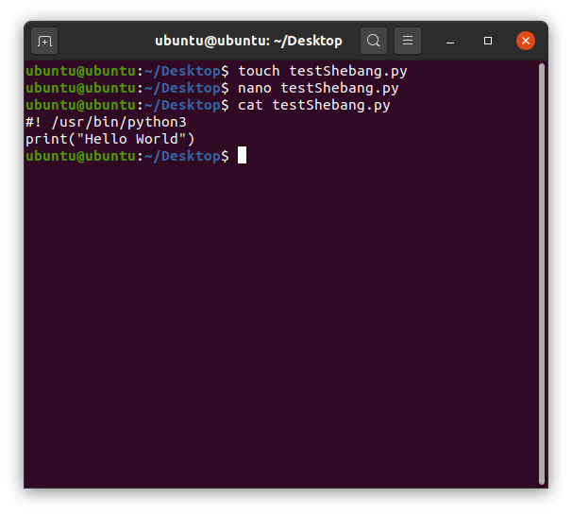The image size is (572, 515).
Task: Open the hamburger menu
Action: [x=408, y=41]
